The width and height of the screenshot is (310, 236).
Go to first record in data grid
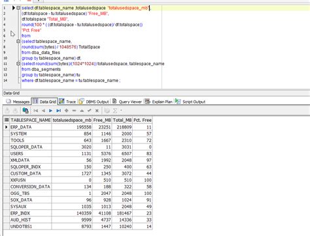coord(36,111)
